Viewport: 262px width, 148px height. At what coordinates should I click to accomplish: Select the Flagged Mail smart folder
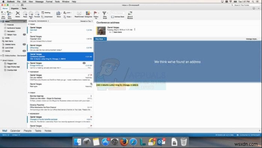pos(12,63)
